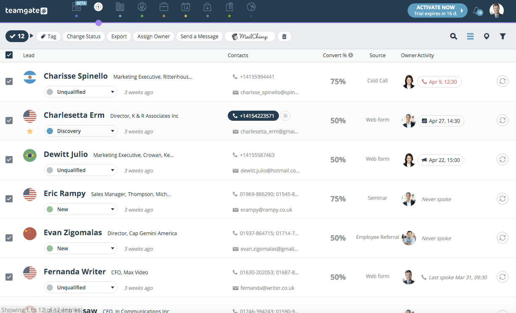Open the Dashboard BETA tab

tap(77, 7)
